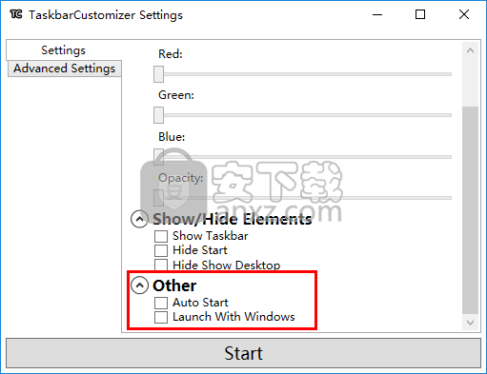Click the scrollbar down arrow
The image size is (487, 374).
click(471, 323)
